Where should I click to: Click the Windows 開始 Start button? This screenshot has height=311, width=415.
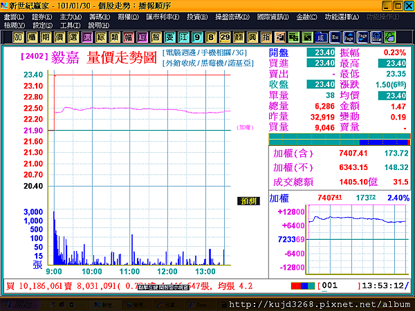point(21,305)
